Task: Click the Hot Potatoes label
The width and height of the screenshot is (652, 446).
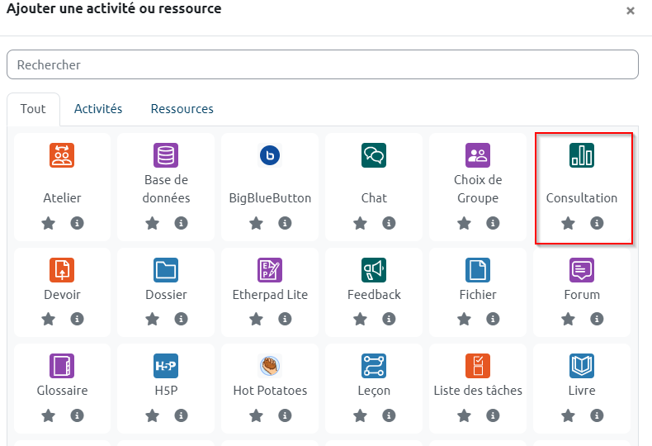Action: [270, 391]
